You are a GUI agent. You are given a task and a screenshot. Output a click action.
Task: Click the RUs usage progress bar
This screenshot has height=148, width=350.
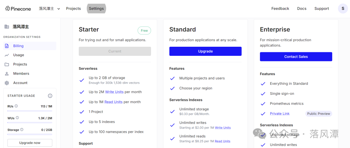click(30, 111)
